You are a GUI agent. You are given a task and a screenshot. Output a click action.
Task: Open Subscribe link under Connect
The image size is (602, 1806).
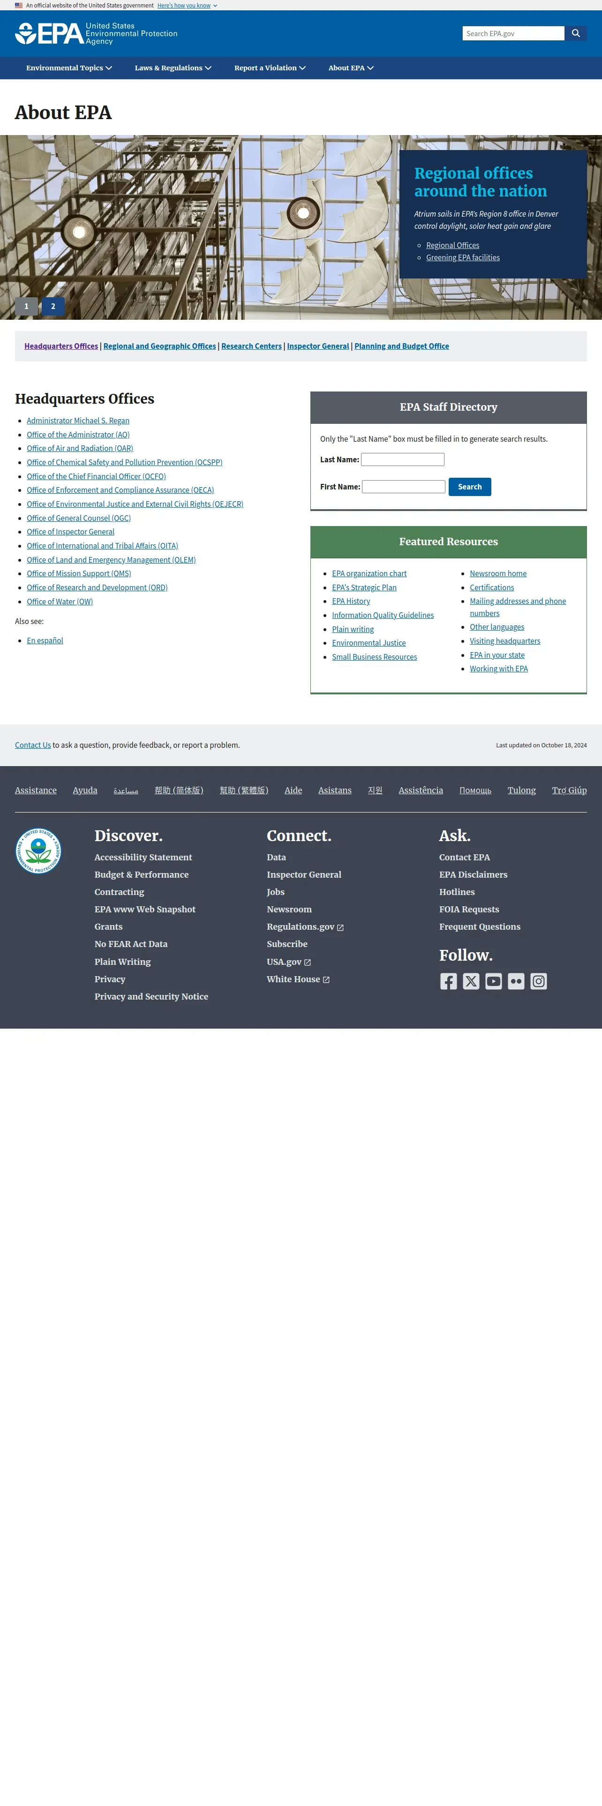coord(287,944)
